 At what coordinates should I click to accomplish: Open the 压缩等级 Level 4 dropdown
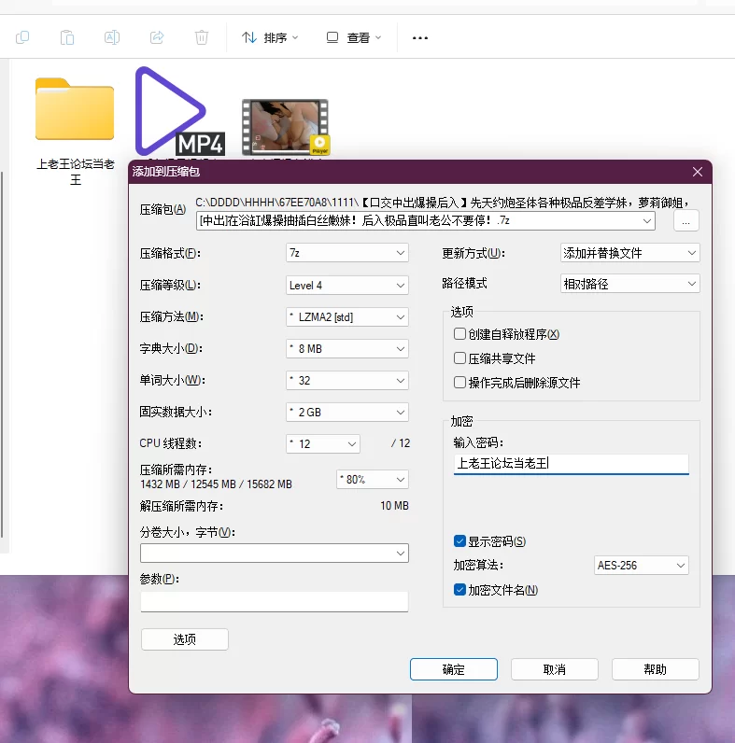[x=347, y=285]
